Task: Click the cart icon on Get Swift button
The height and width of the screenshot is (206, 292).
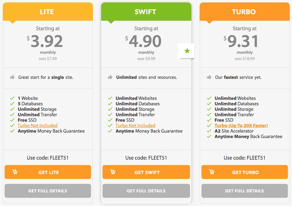Action: pyautogui.click(x=113, y=172)
